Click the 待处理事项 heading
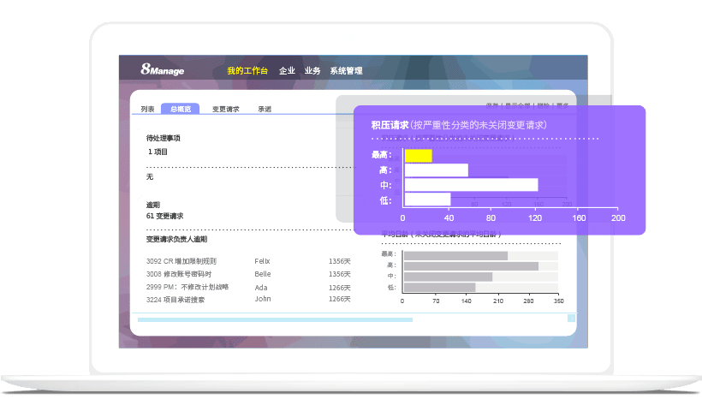Screen dimensions: 702x417 point(163,138)
